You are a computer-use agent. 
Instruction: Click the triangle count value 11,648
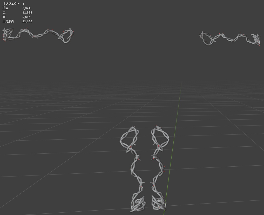[x=27, y=21]
